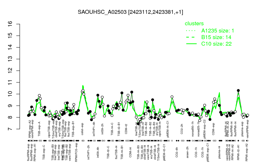Click the 'CDM-t2' axis label
This screenshot has width=263, height=164.
pyautogui.click(x=126, y=129)
